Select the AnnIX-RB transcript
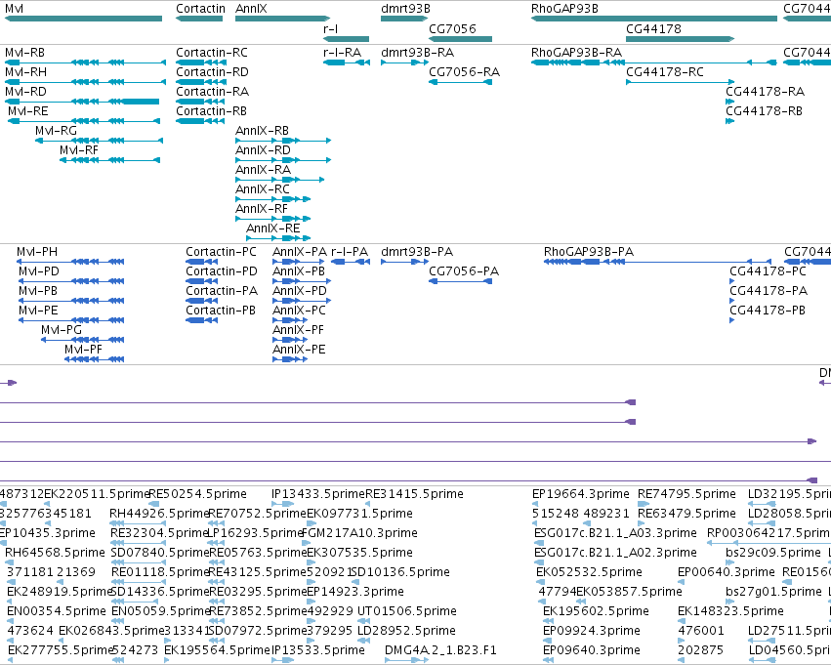The image size is (831, 665). [283, 141]
